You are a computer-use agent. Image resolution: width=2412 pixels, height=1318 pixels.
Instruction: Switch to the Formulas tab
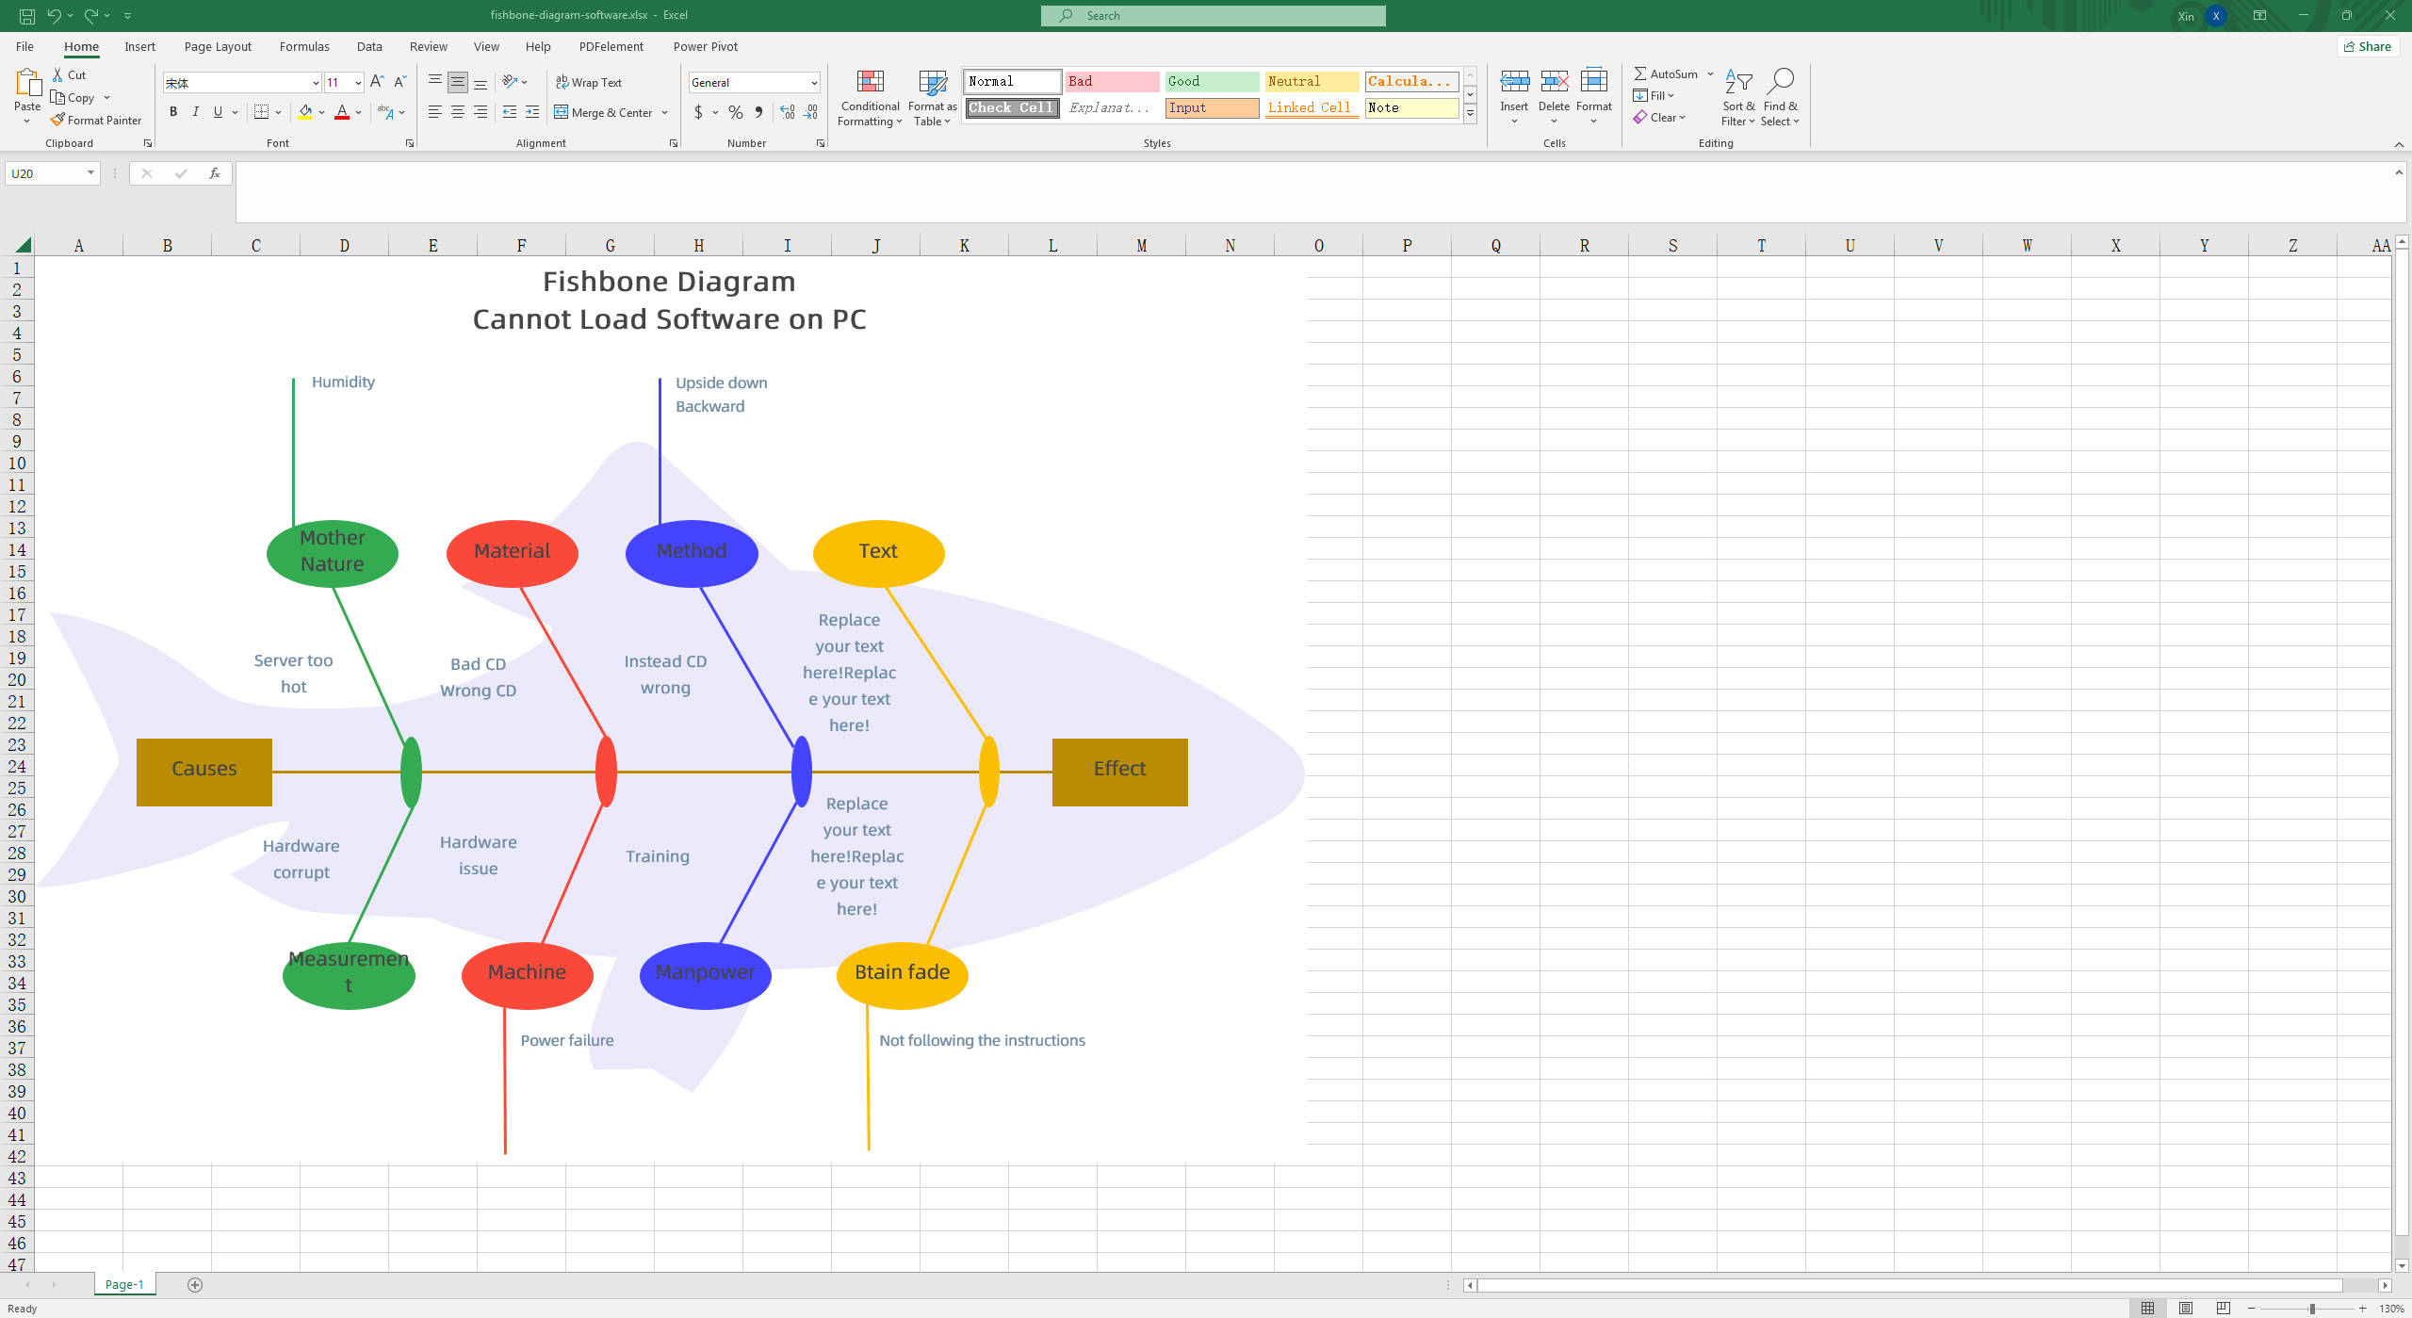click(x=304, y=46)
